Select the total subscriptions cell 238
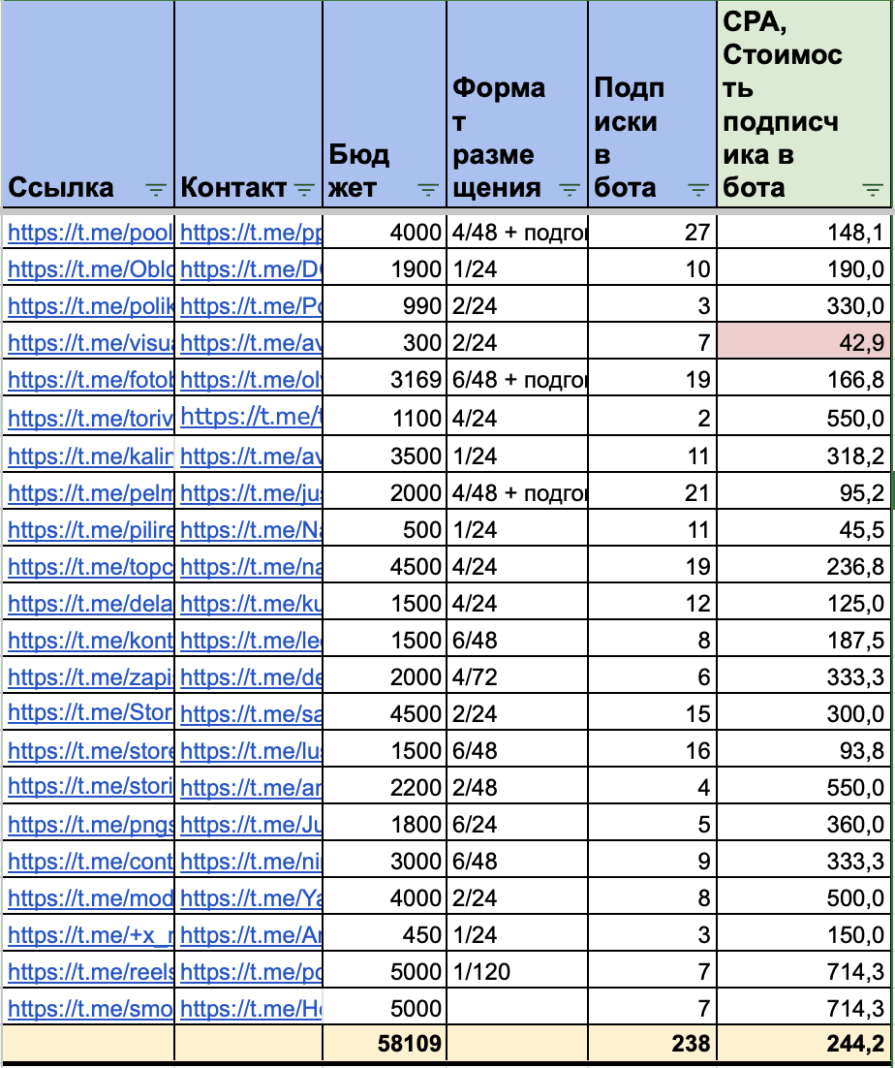 [653, 1043]
